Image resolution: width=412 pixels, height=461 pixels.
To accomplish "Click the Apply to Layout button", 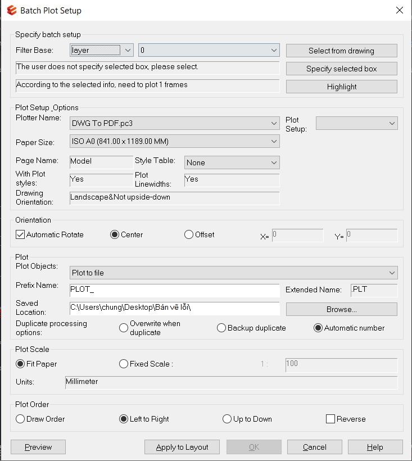I will pyautogui.click(x=182, y=447).
